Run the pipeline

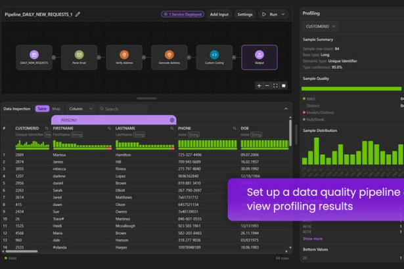[x=269, y=14]
